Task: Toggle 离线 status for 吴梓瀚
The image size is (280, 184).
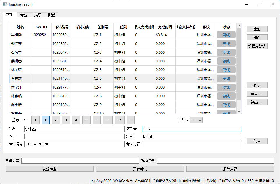Action: click(x=226, y=35)
